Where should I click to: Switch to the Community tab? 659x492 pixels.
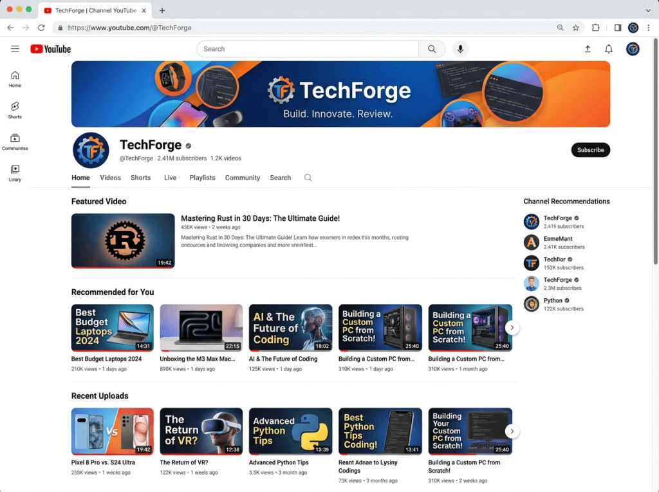(243, 178)
